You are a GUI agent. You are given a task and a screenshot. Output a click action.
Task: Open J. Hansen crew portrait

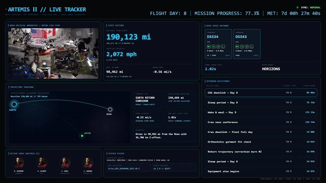pos(88,163)
